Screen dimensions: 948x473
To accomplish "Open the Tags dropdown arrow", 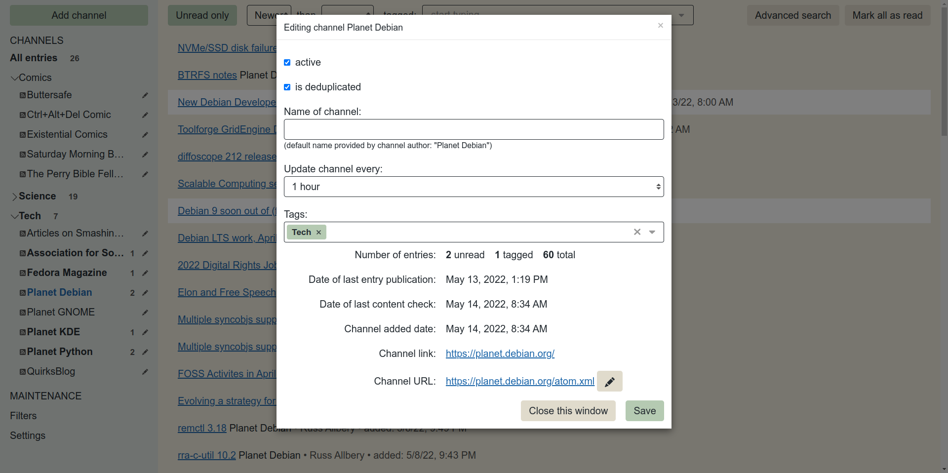I will click(652, 232).
